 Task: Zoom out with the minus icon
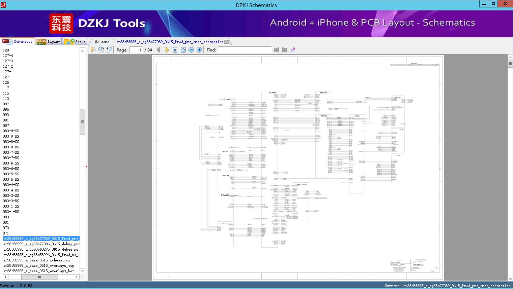click(x=191, y=50)
